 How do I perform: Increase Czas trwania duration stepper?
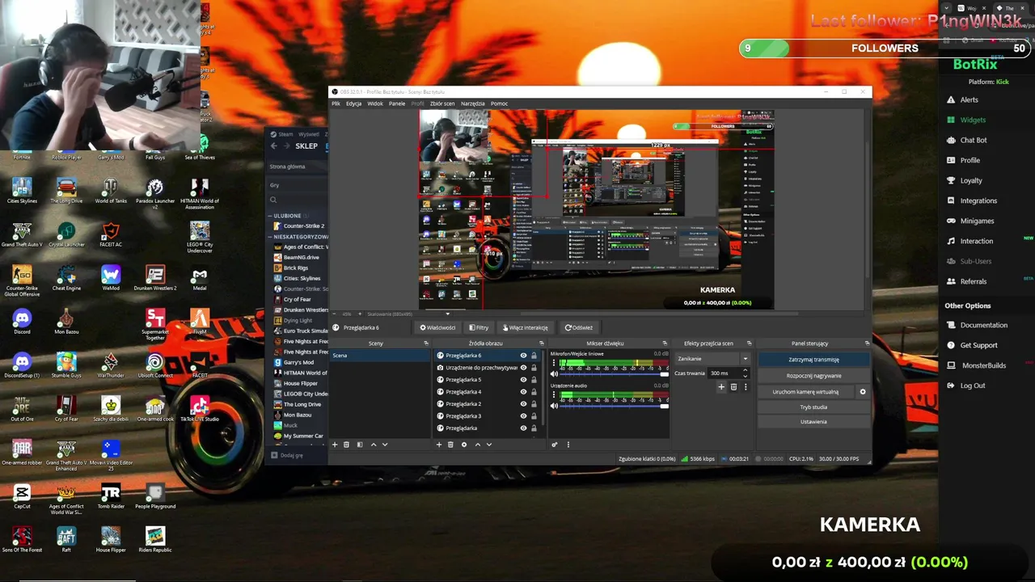(x=745, y=371)
